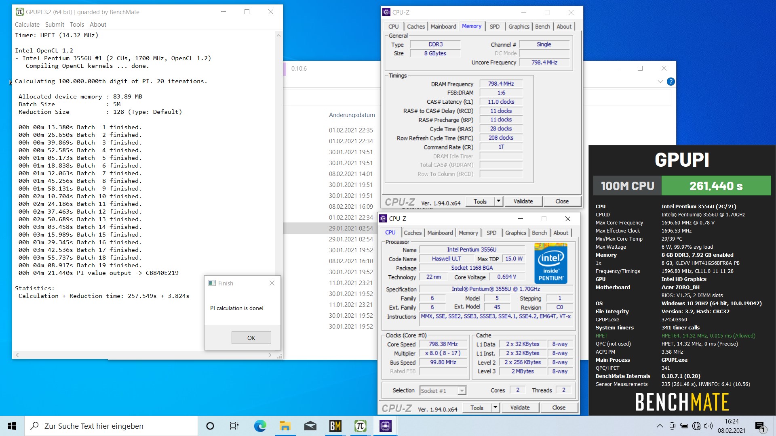Viewport: 776px width, 436px height.
Task: Click right arrow of GPUPI horizontal scrollbar
Action: (270, 355)
